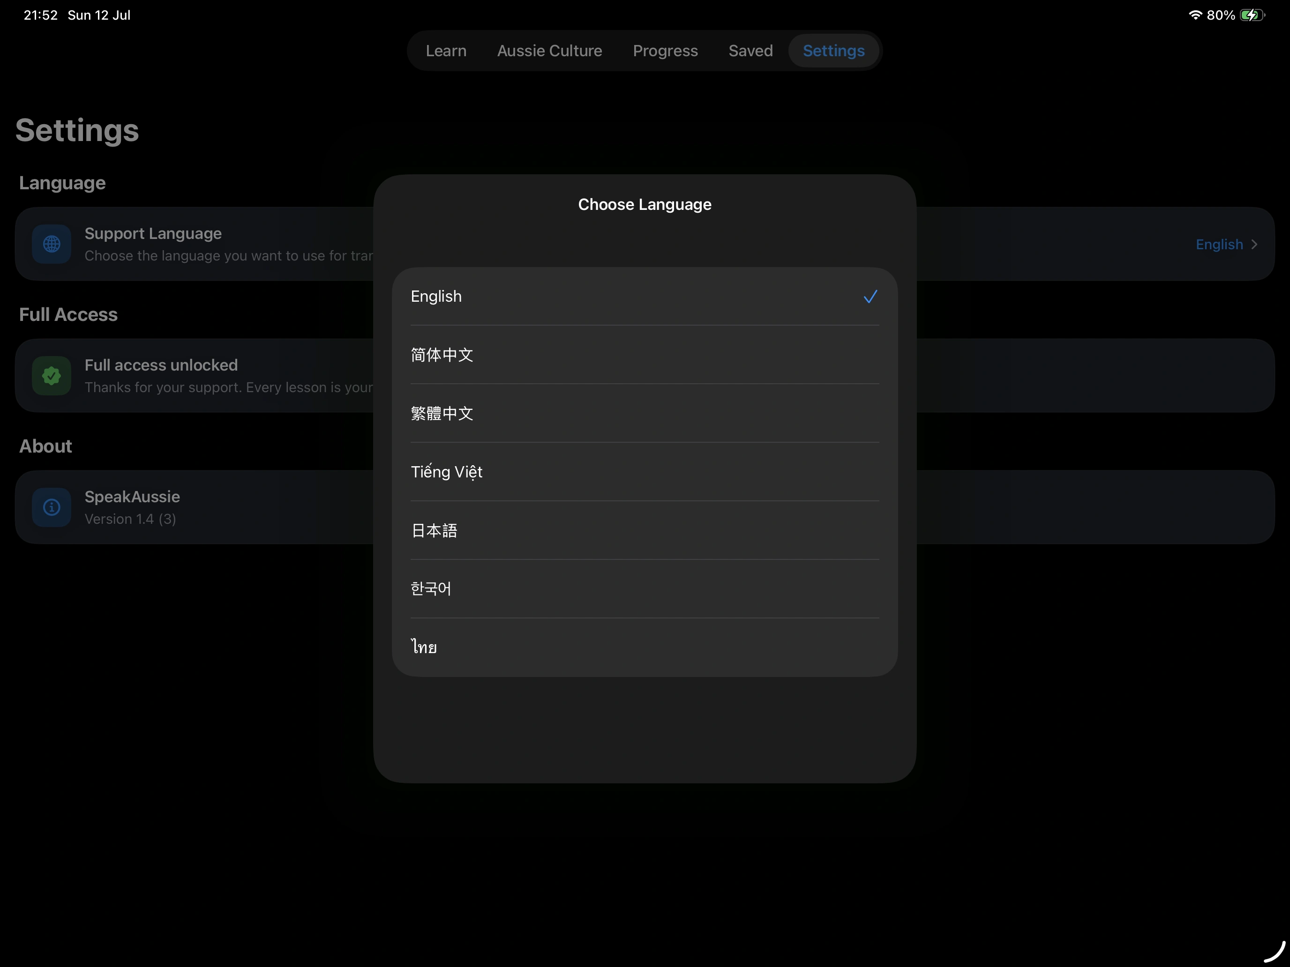Screen dimensions: 1290x967
Task: Tap the battery charging icon
Action: click(1252, 15)
